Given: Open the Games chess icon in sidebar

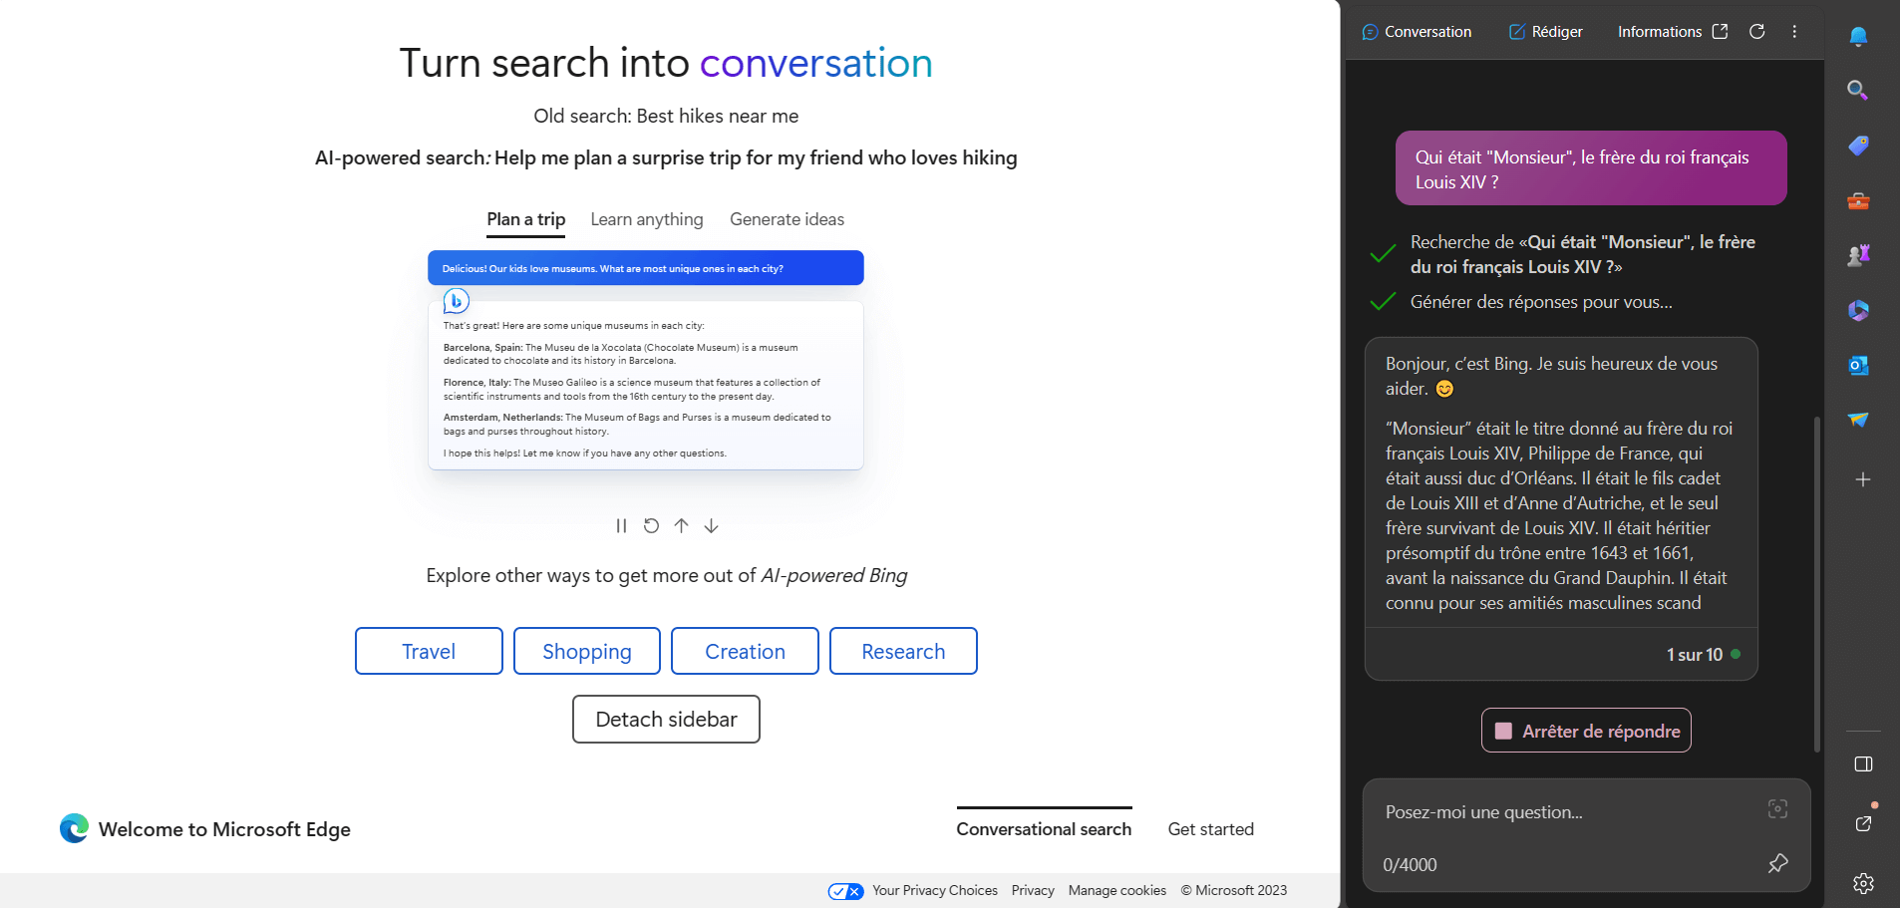Looking at the screenshot, I should [1858, 255].
